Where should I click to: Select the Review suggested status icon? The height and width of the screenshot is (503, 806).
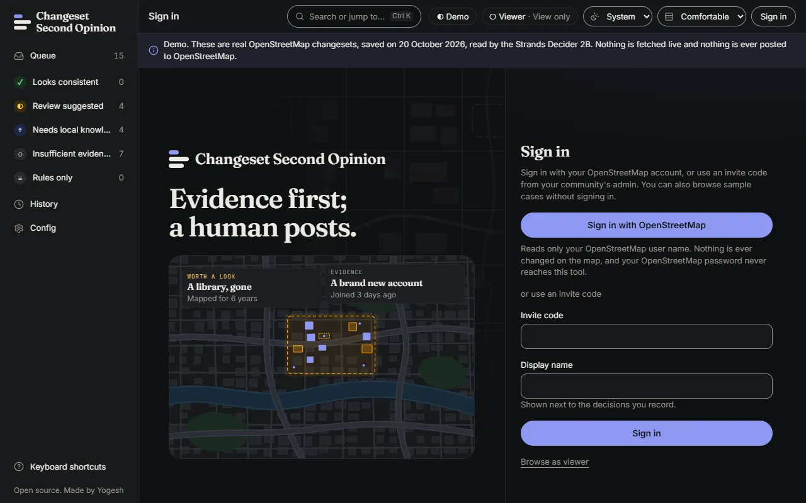[x=20, y=106]
